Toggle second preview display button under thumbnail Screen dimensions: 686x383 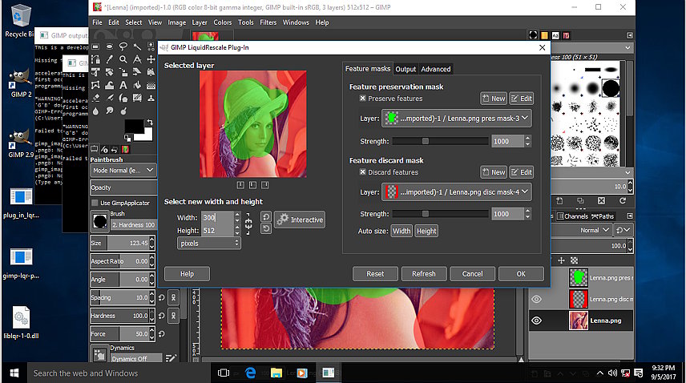click(253, 185)
